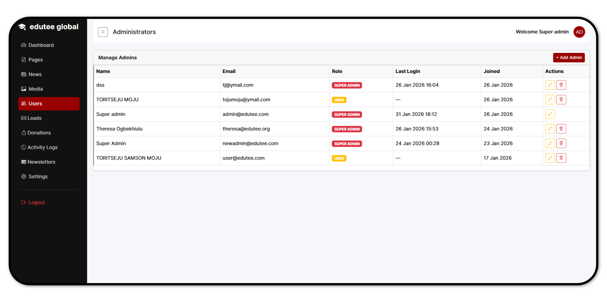Click the Logout link
607x302 pixels.
[36, 202]
